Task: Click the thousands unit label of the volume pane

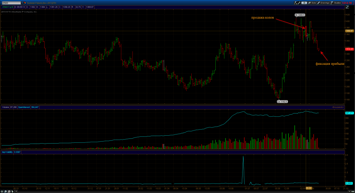Action: point(338,107)
